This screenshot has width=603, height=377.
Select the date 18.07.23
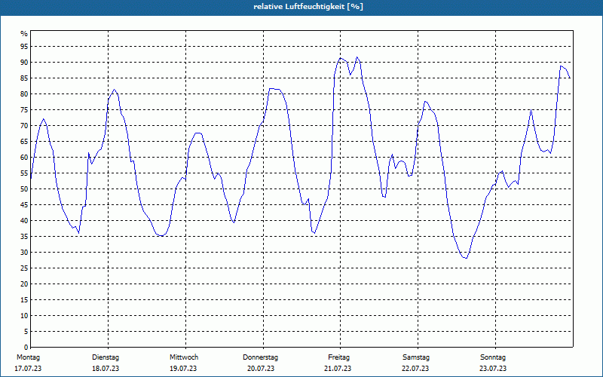point(106,368)
